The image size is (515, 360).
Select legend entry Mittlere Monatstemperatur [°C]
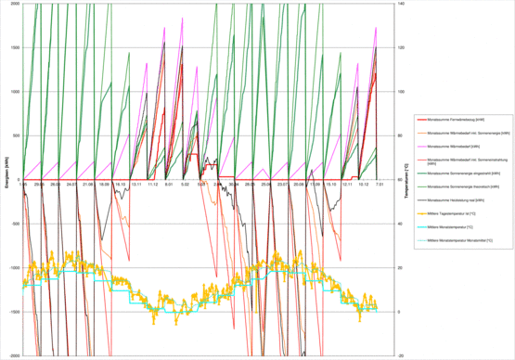tap(445, 227)
